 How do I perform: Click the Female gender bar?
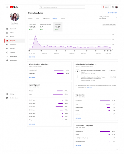[60, 91]
